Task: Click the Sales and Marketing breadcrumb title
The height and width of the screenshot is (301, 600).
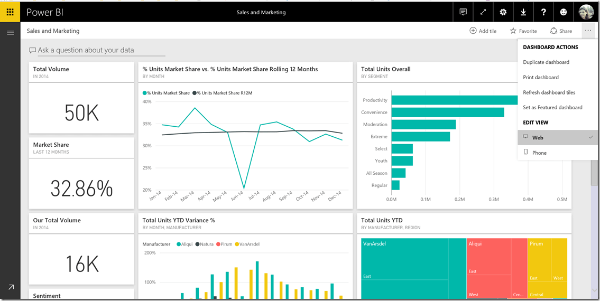Action: coord(53,31)
